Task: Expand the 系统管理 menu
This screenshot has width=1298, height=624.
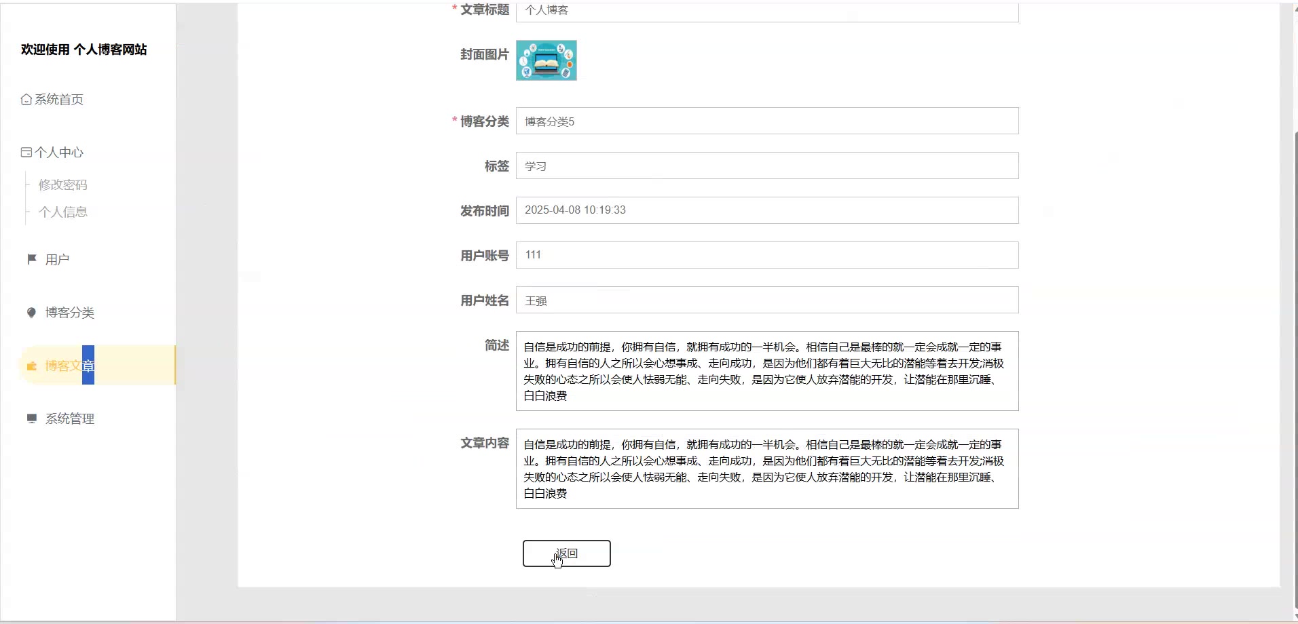Action: pos(69,419)
